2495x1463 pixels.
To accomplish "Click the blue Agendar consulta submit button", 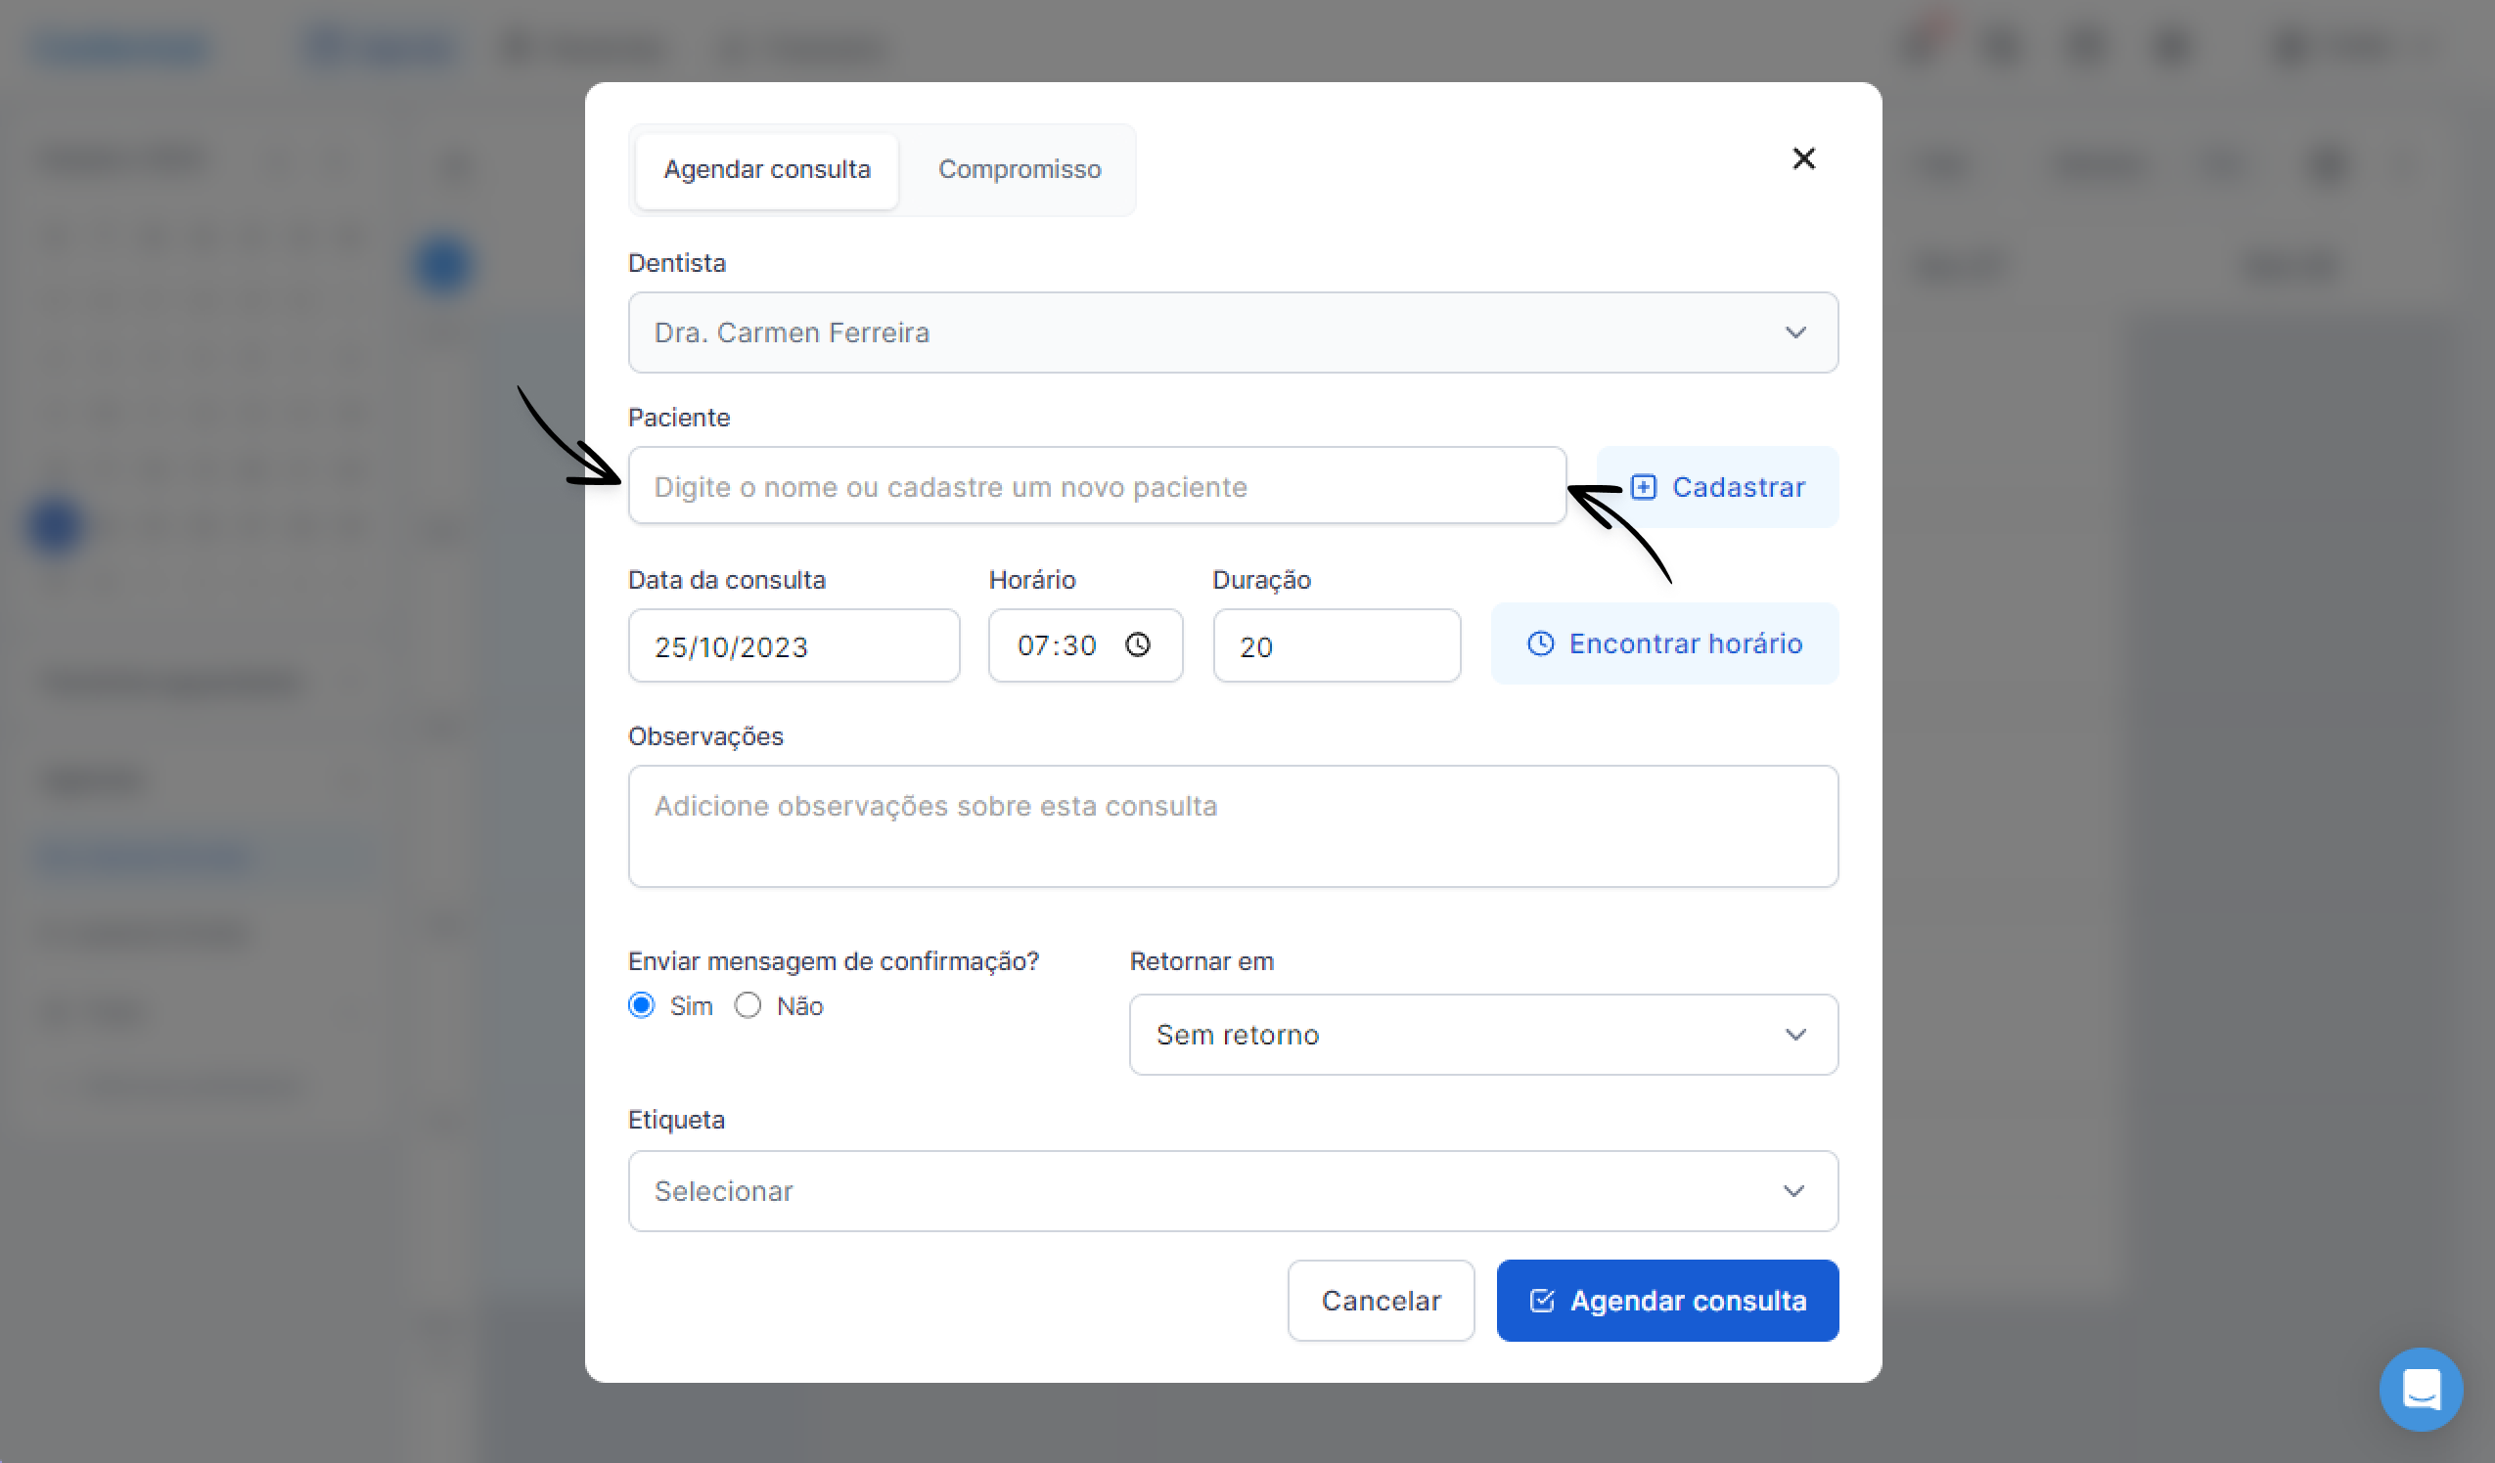I will 1667,1301.
